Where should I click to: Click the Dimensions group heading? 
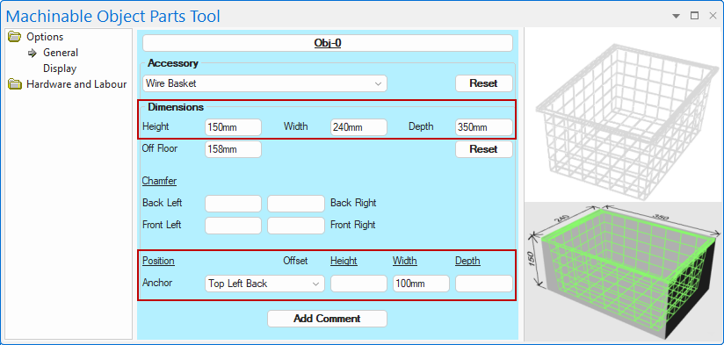click(176, 107)
